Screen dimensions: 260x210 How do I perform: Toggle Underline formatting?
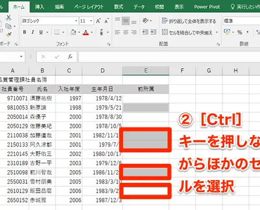click(41, 32)
